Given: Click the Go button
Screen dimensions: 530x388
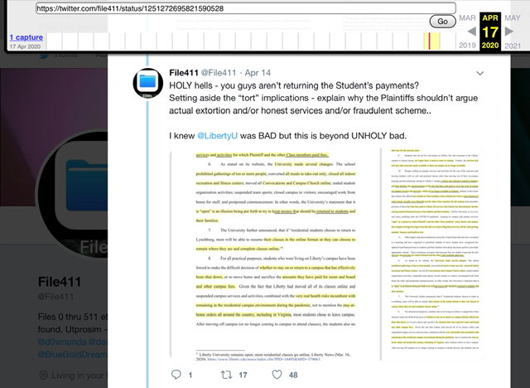Looking at the screenshot, I should pyautogui.click(x=442, y=22).
